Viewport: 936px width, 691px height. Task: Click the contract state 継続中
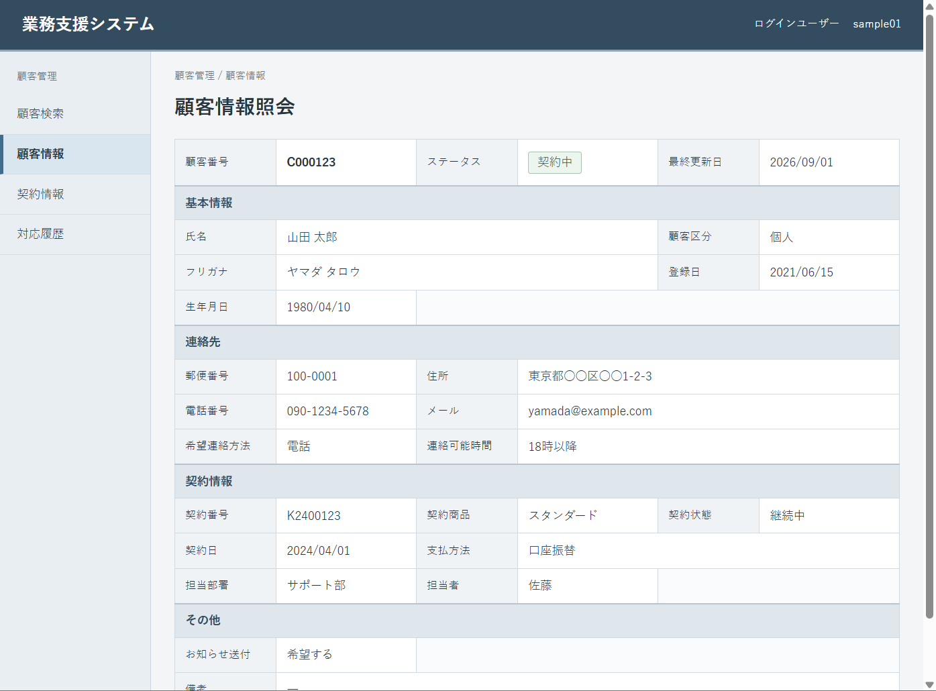787,516
